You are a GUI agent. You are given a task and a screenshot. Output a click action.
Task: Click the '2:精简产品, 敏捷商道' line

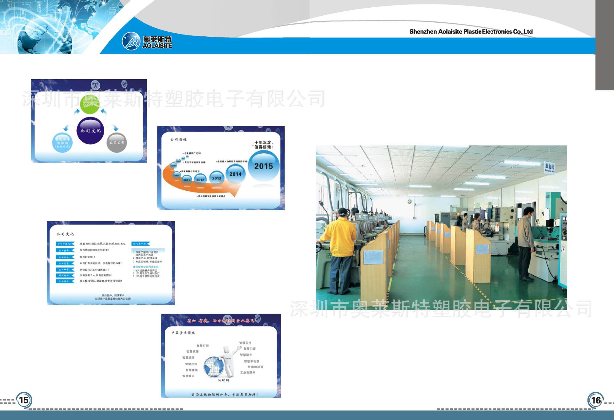pyautogui.click(x=145, y=258)
